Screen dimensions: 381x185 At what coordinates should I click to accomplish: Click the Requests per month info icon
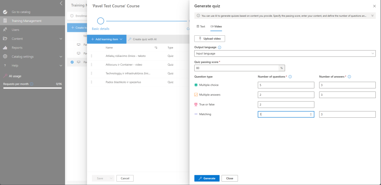tap(32, 84)
